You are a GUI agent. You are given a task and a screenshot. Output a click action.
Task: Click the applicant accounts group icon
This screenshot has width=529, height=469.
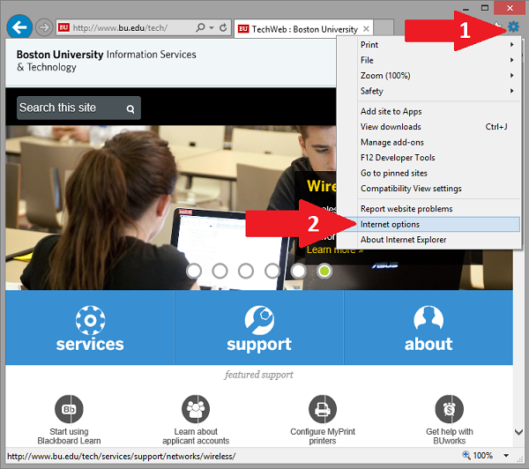(196, 409)
